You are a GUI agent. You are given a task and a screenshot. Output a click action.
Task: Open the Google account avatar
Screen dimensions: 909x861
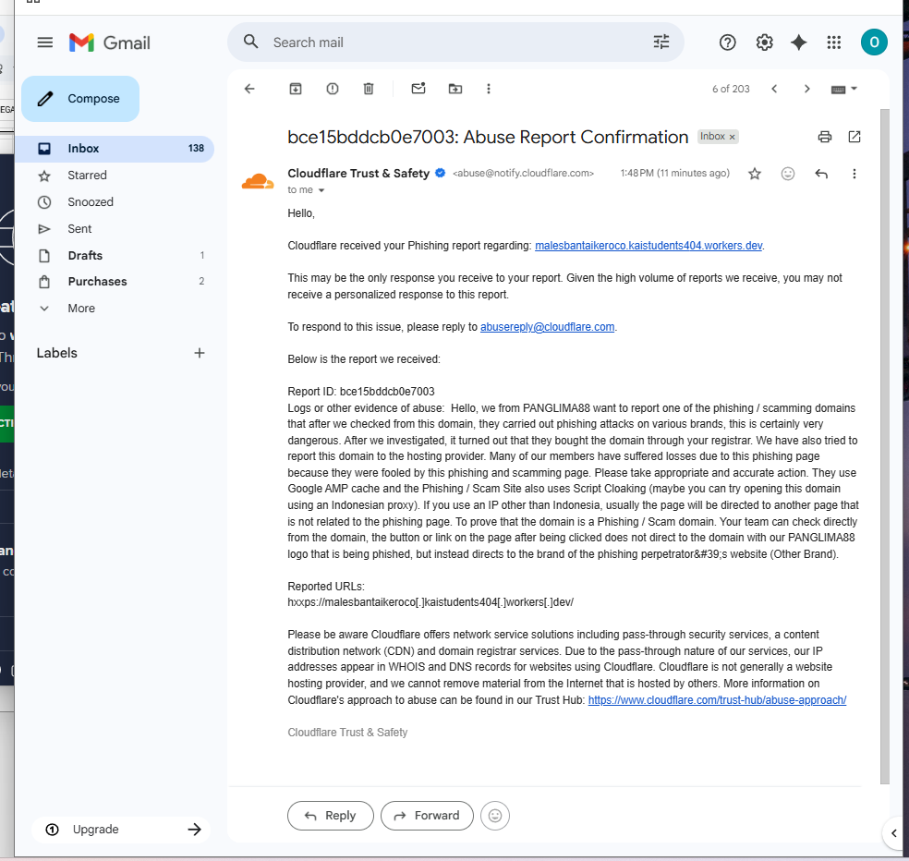874,42
